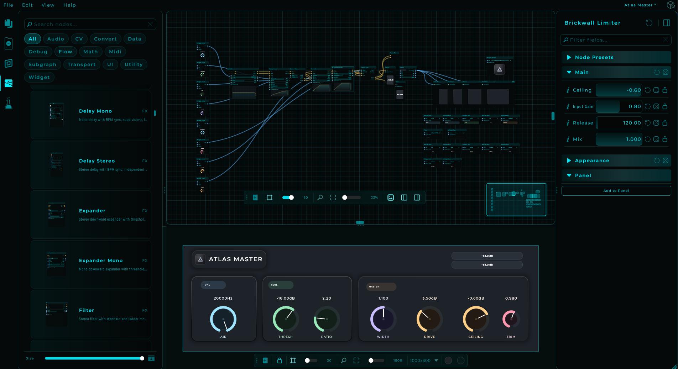Adjust the node list Size slider

pos(94,358)
